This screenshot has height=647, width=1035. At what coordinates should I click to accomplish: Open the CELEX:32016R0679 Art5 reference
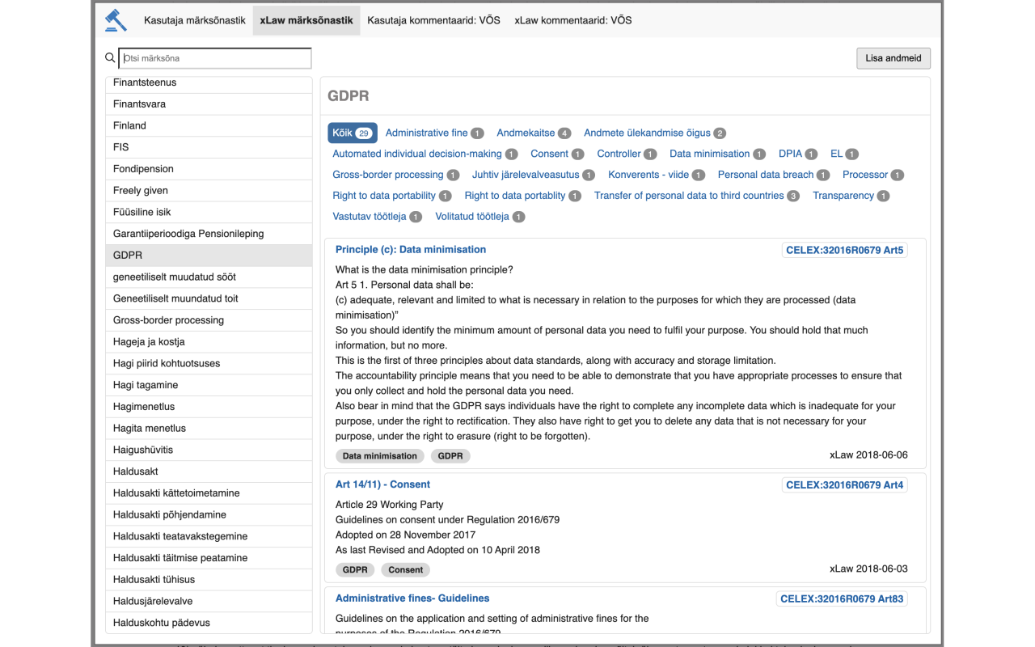pyautogui.click(x=844, y=251)
